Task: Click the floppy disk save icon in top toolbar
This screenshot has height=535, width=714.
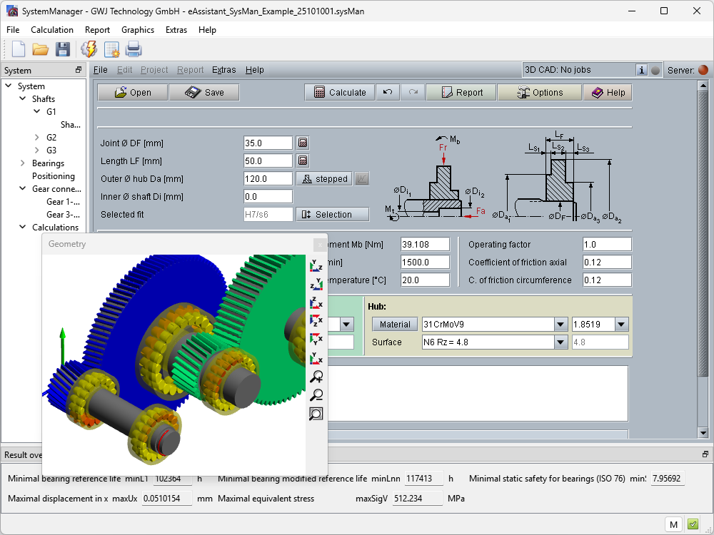Action: point(63,49)
